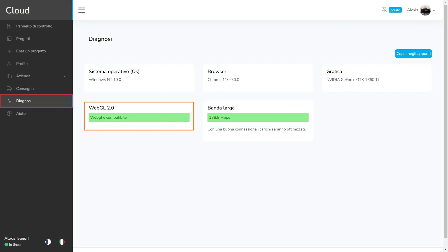Open language selector Italian flag icon
The image size is (448, 252).
pos(62,242)
